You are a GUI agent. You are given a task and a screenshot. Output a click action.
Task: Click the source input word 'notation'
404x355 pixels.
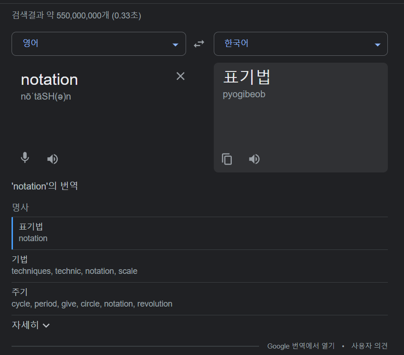point(49,79)
